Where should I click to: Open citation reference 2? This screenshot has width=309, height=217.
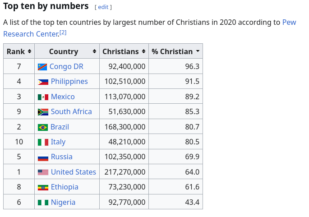pyautogui.click(x=63, y=32)
